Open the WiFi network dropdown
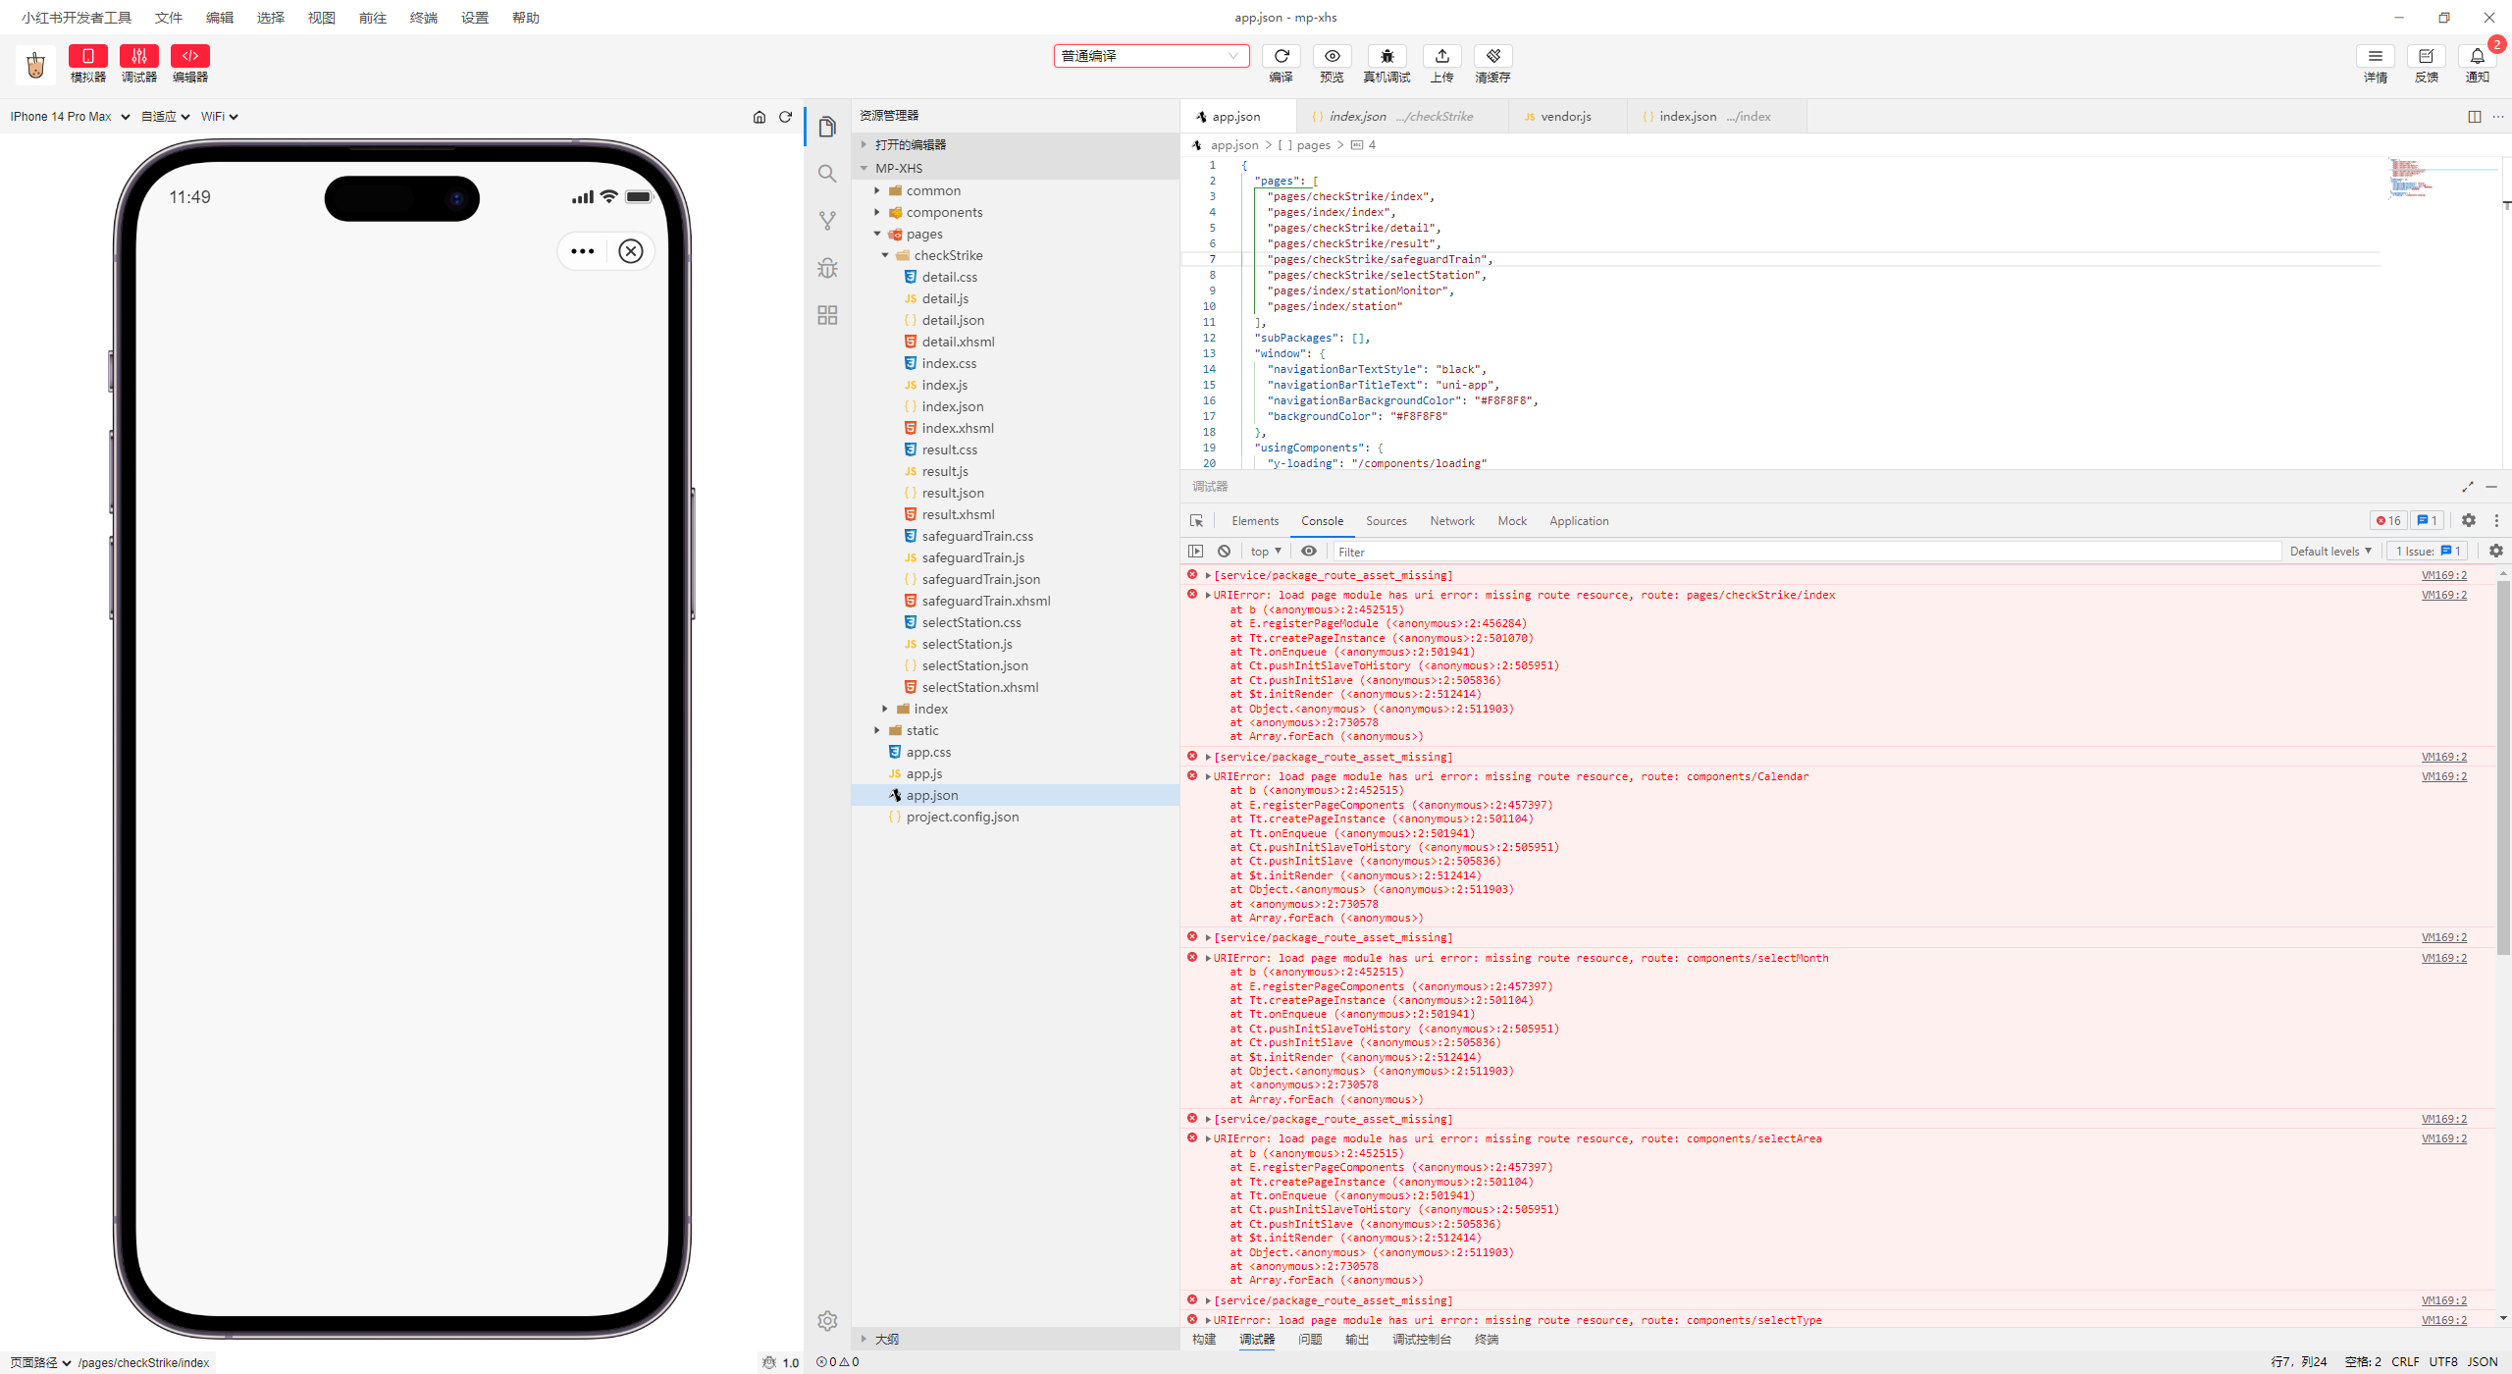Viewport: 2512px width, 1374px height. 220,117
